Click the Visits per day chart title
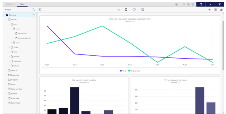 coord(130,19)
